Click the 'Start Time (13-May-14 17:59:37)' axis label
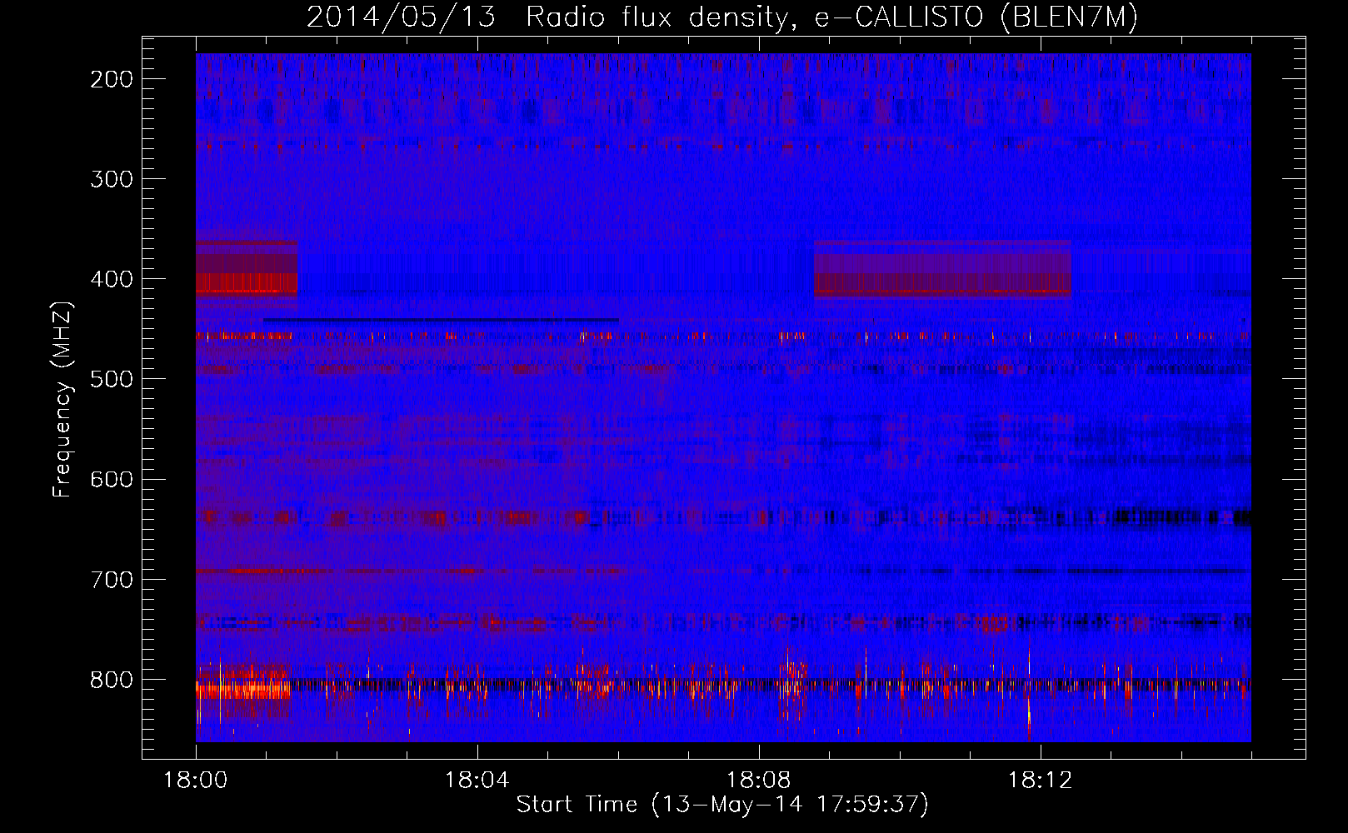 click(722, 804)
